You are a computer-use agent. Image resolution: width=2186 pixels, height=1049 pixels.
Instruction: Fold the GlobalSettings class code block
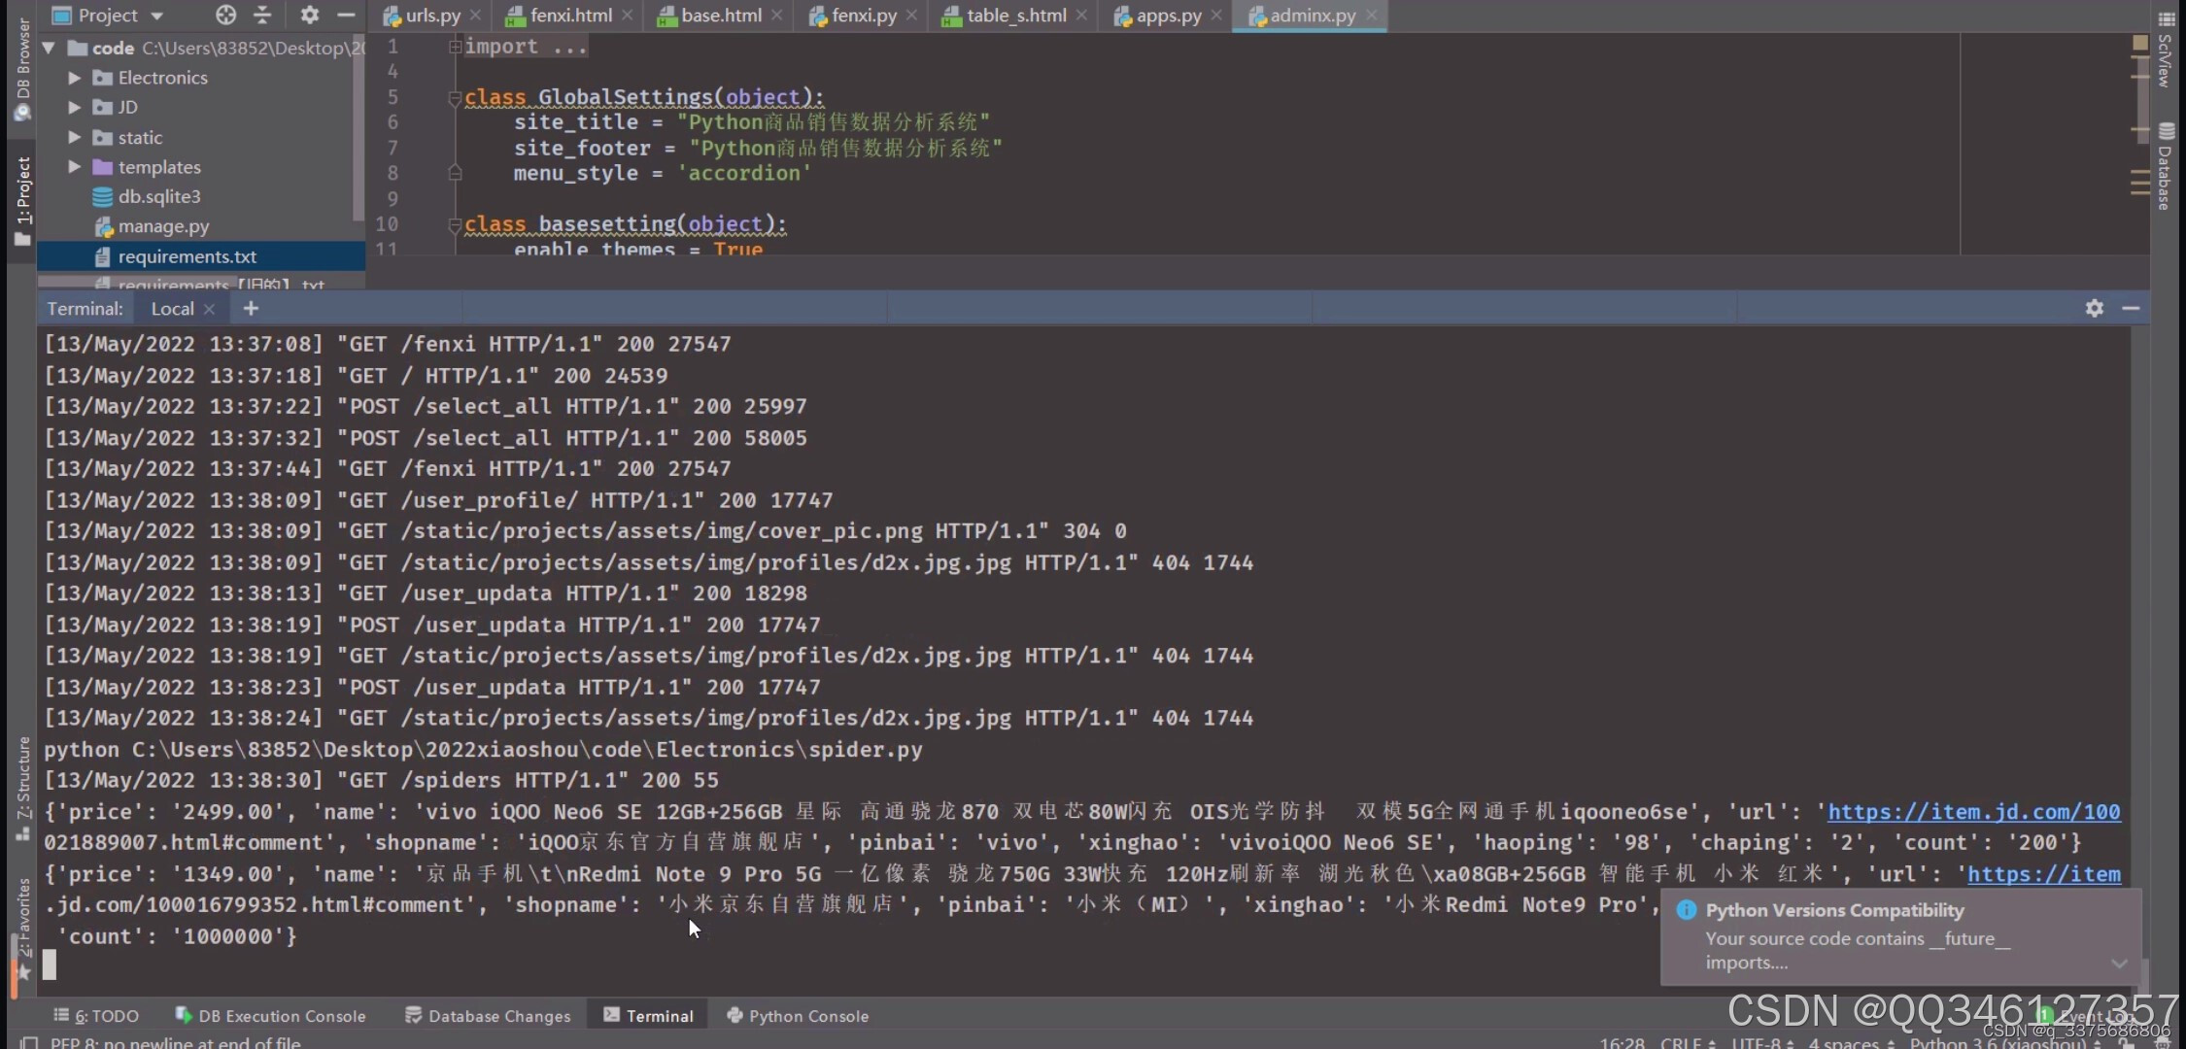point(454,97)
